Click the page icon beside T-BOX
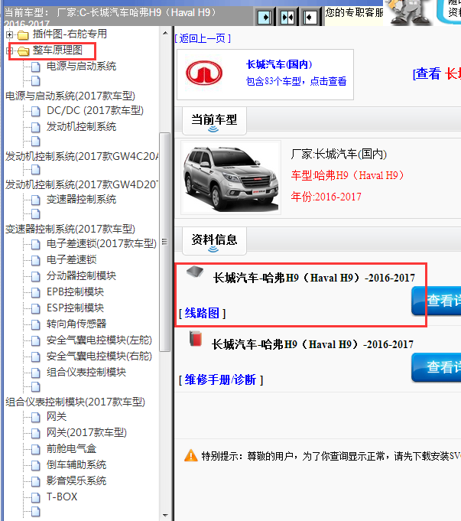Image resolution: width=461 pixels, height=521 pixels. tap(35, 497)
